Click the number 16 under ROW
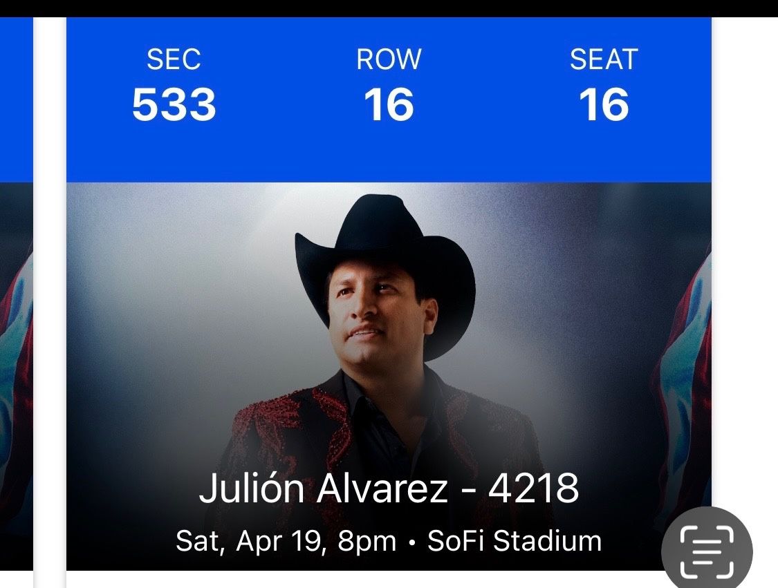The width and height of the screenshot is (778, 588). pyautogui.click(x=389, y=105)
